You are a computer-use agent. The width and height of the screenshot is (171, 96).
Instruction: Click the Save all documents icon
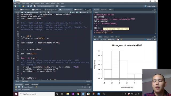tap(31, 6)
